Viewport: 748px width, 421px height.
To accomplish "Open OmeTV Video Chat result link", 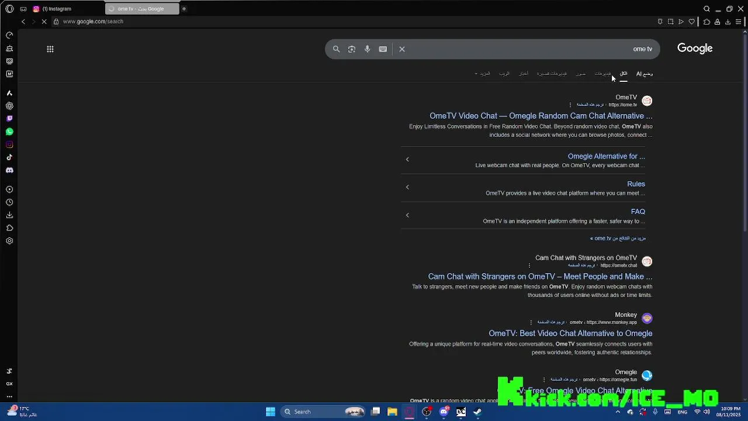I will coord(541,116).
